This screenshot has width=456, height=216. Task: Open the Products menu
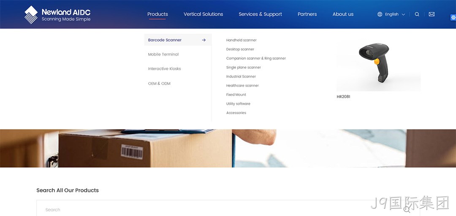157,14
